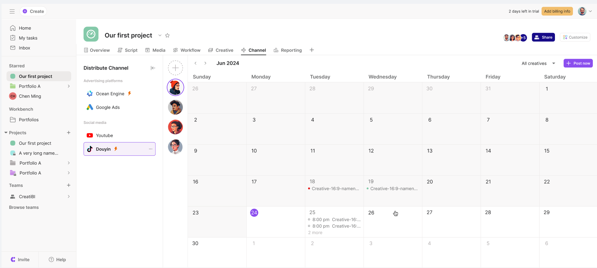The width and height of the screenshot is (597, 268).
Task: Open the Workflow tab
Action: [x=187, y=50]
